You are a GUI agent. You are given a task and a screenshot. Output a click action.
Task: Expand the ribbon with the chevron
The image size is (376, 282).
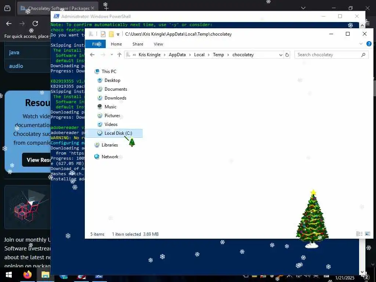click(361, 44)
